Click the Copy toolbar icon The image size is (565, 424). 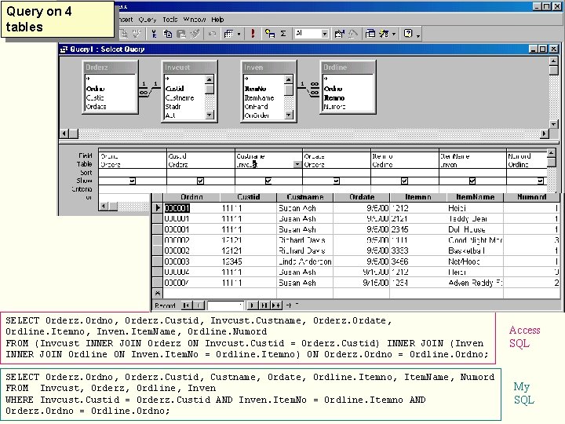point(168,34)
